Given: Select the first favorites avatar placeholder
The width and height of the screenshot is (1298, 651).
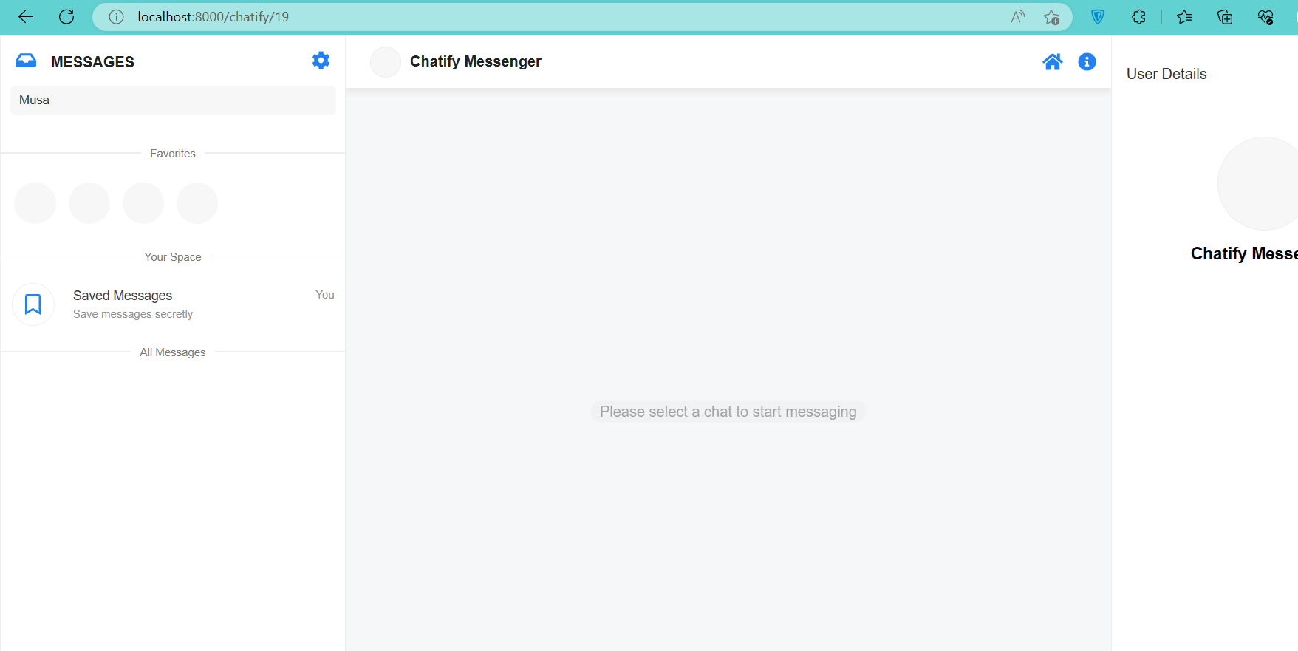Looking at the screenshot, I should coord(35,203).
